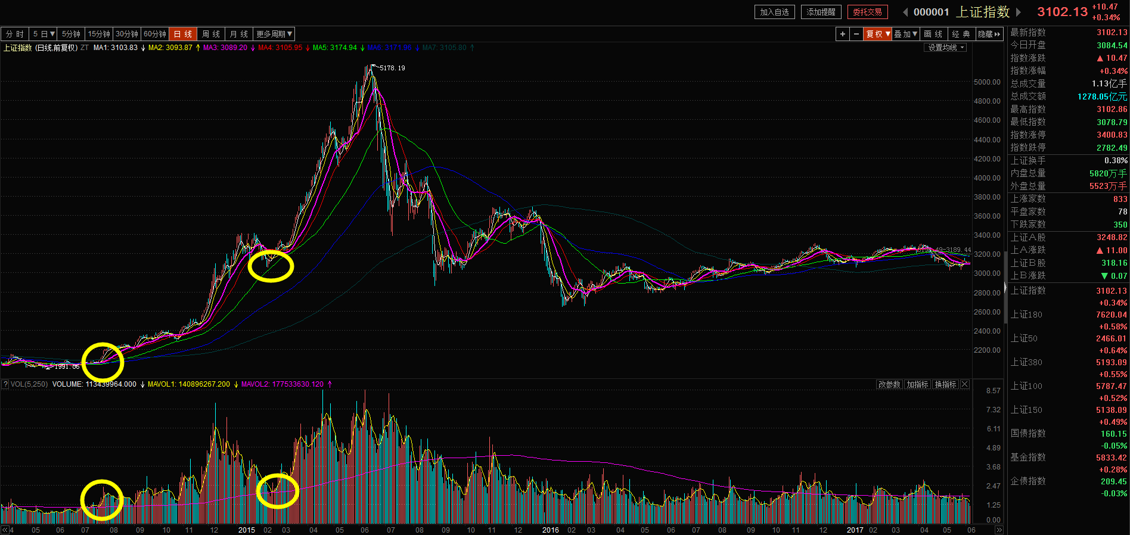Viewport: 1130px width, 535px height.
Task: Click the MAVOL2 value label
Action: pyautogui.click(x=282, y=384)
